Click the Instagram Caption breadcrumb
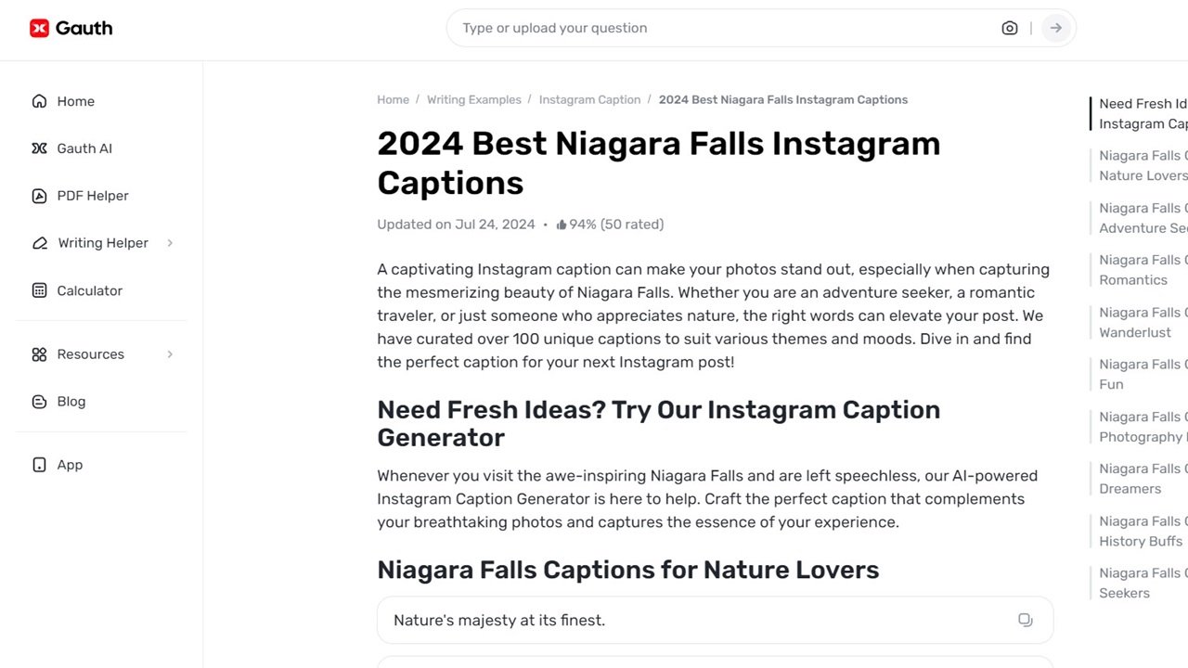The width and height of the screenshot is (1188, 668). coord(589,99)
